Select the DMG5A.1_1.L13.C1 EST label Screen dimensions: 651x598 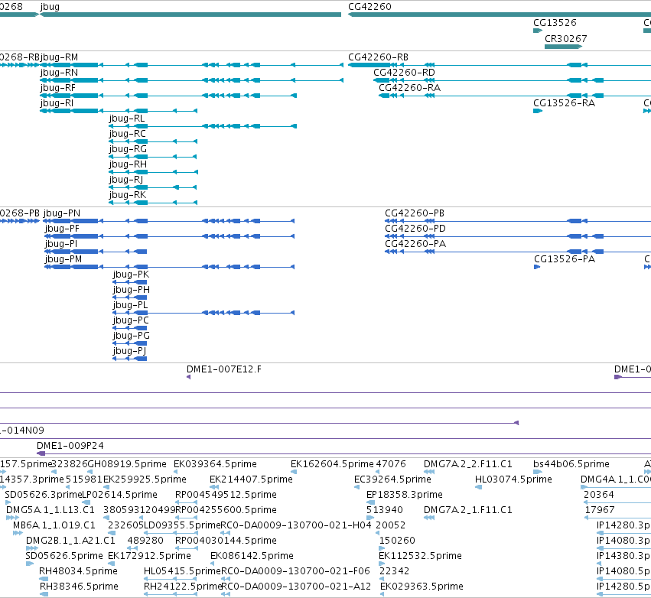click(x=50, y=510)
